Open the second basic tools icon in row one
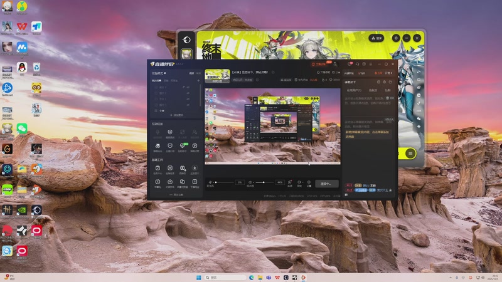502x282 pixels. (170, 168)
